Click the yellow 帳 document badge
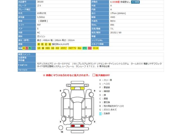The image size is (180, 135). pos(50,44)
